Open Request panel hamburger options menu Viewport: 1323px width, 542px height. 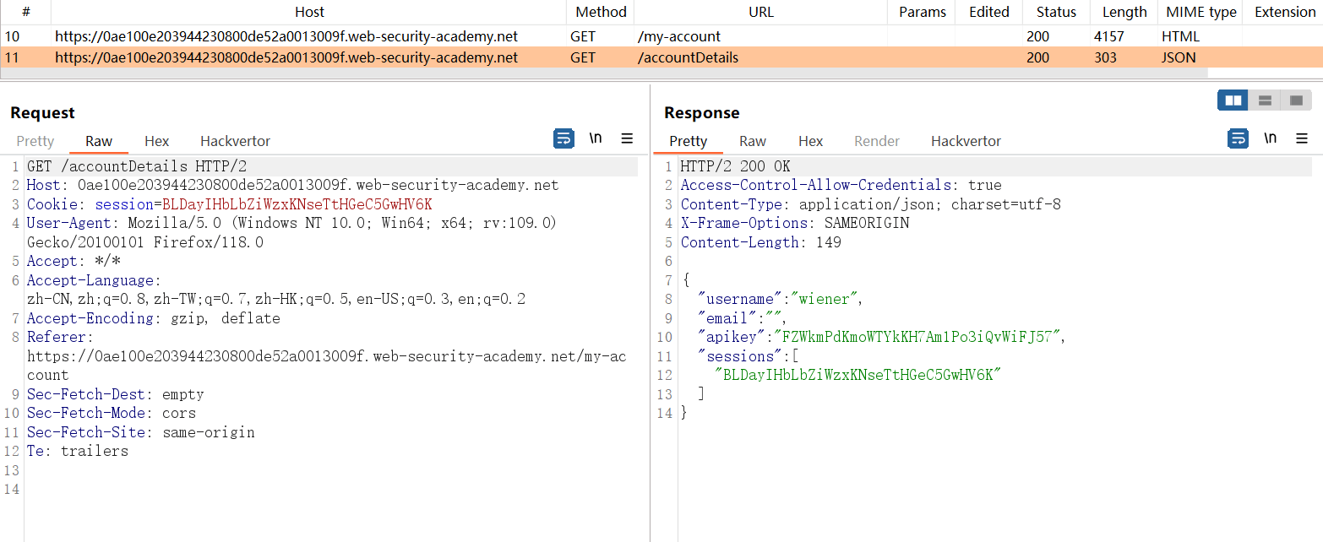[x=627, y=139]
